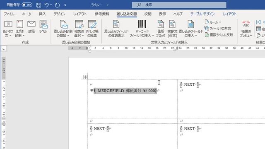Viewport: 265px width, 149px height.
Task: Click the tab selector ruler corner button
Action: click(4, 49)
